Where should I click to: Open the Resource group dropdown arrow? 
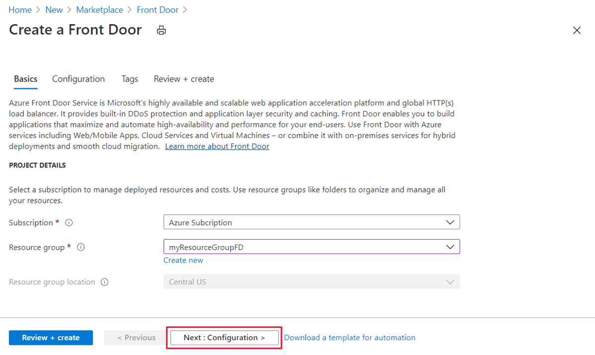450,247
